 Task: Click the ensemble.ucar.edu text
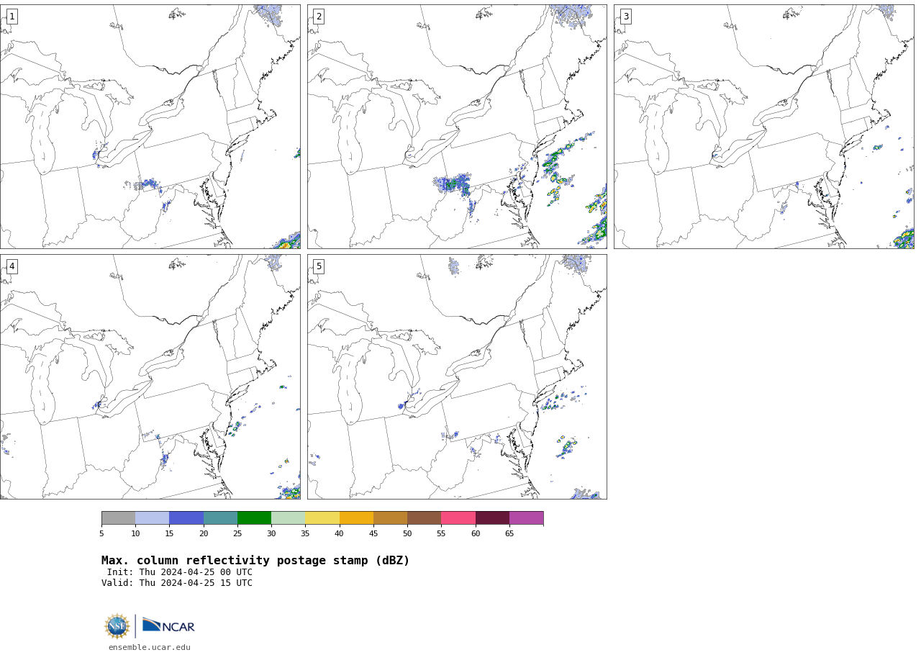coord(150,647)
